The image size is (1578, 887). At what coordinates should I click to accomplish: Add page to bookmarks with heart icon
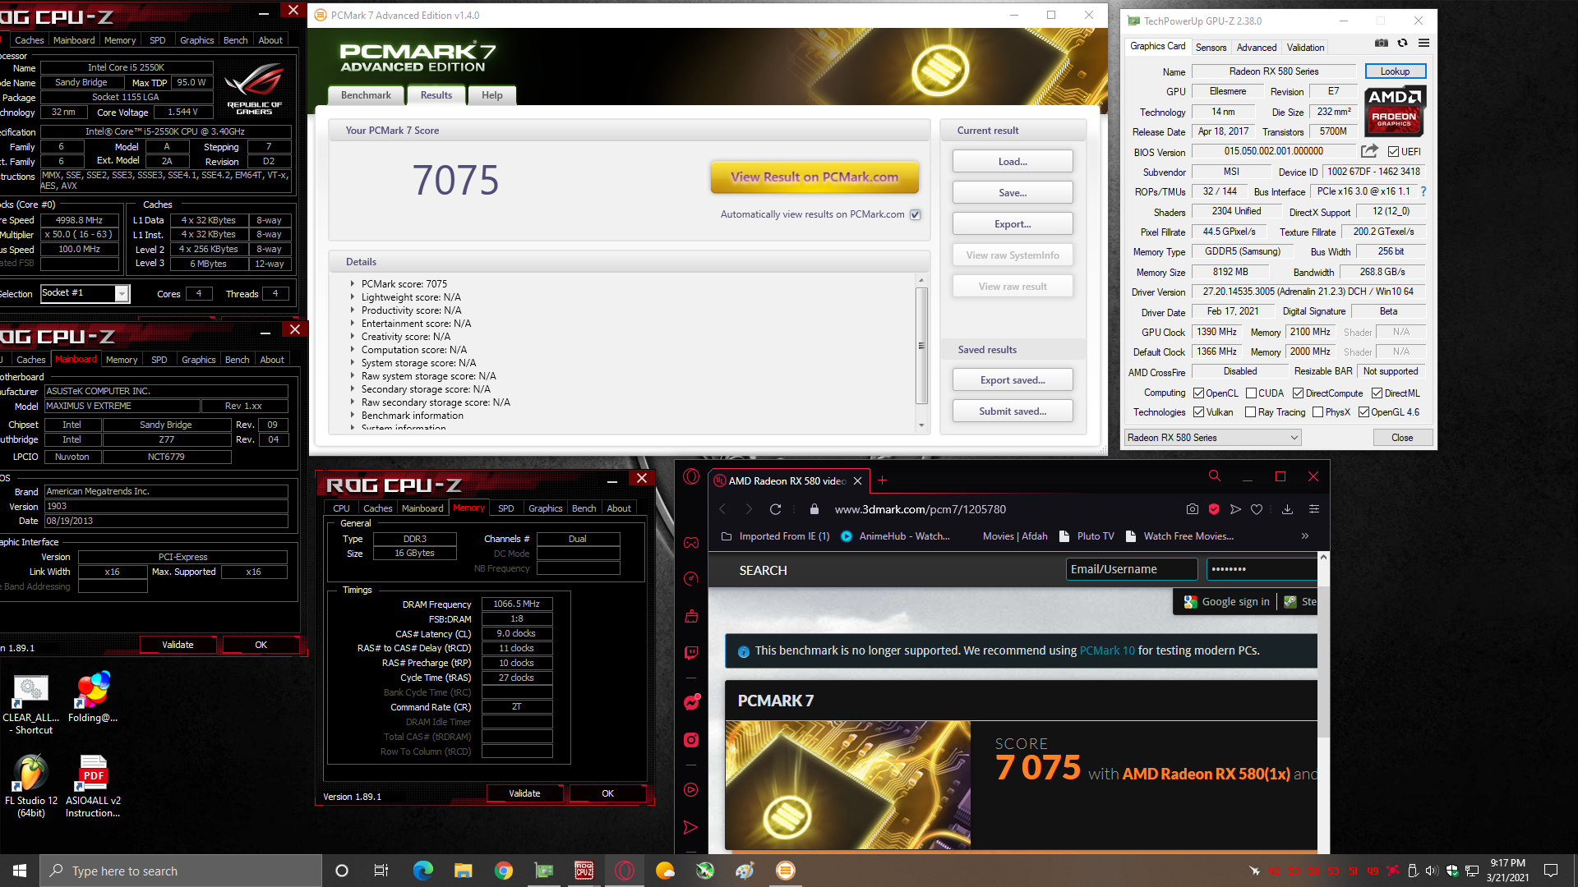1257,509
